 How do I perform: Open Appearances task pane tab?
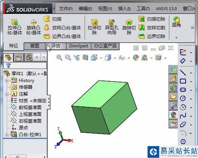(x=173, y=115)
